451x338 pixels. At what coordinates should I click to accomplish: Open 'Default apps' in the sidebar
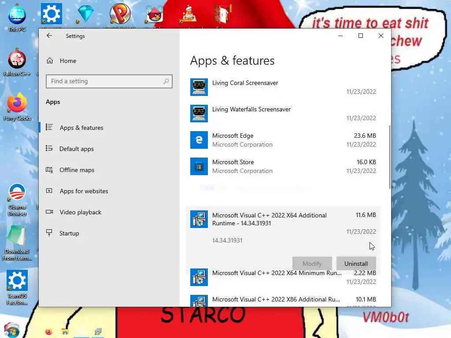pos(77,149)
